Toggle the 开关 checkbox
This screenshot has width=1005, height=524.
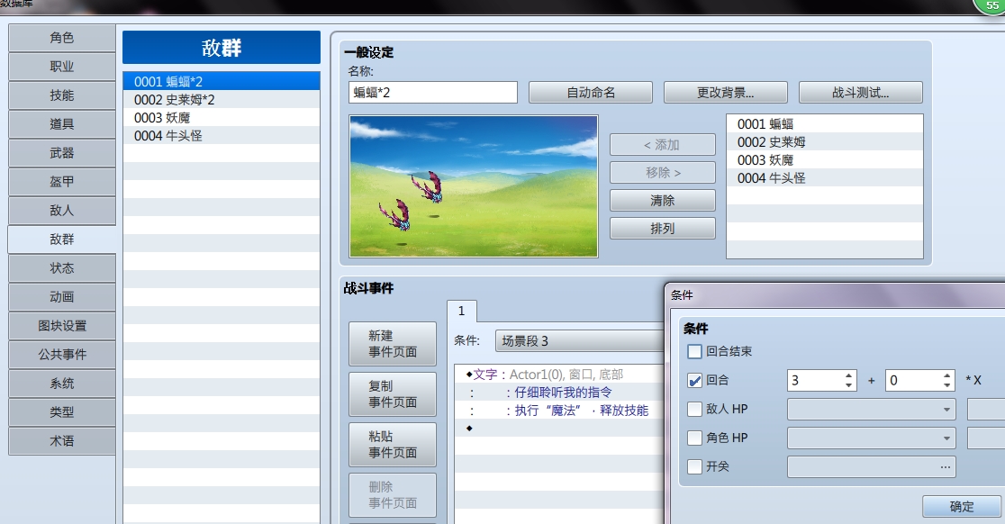694,467
